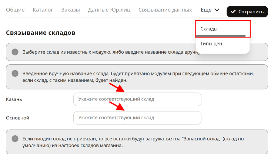Collapse the Еще dropdown menu
This screenshot has height=160, width=274.
tap(210, 10)
